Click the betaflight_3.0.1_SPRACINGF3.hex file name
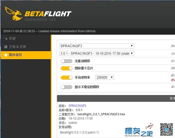Image resolution: width=175 pixels, height=138 pixels. click(101, 114)
